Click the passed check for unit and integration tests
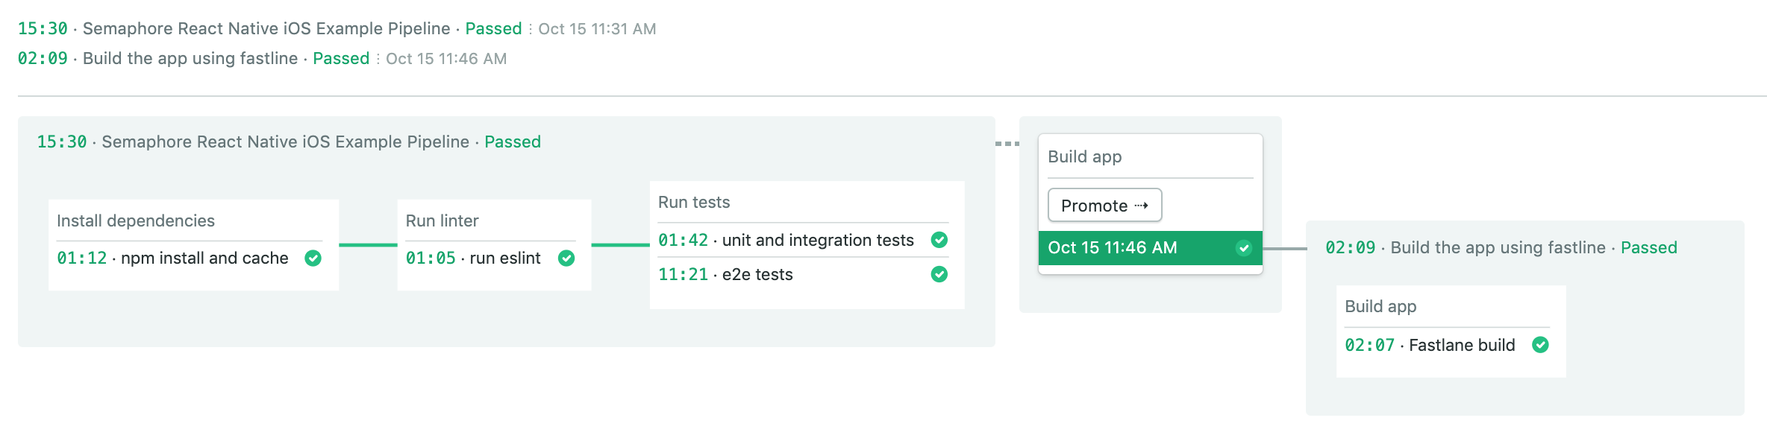This screenshot has width=1767, height=444. (939, 240)
